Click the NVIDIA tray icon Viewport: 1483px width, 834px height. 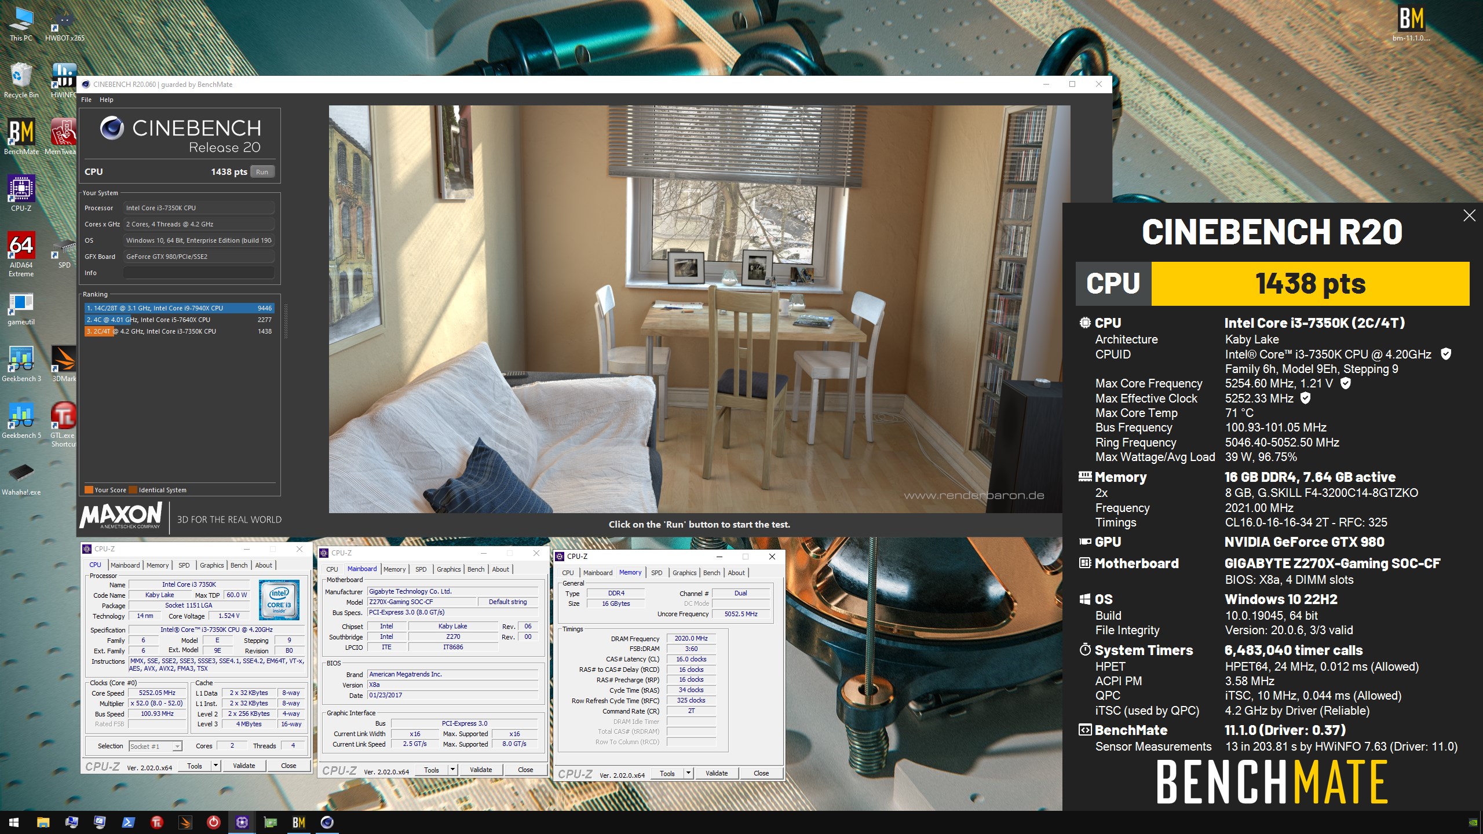coord(1473,822)
